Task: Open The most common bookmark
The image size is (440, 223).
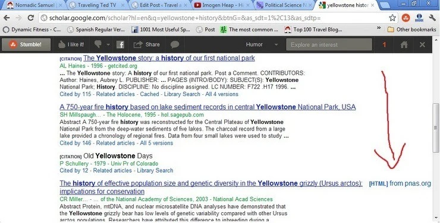Action: (x=249, y=30)
